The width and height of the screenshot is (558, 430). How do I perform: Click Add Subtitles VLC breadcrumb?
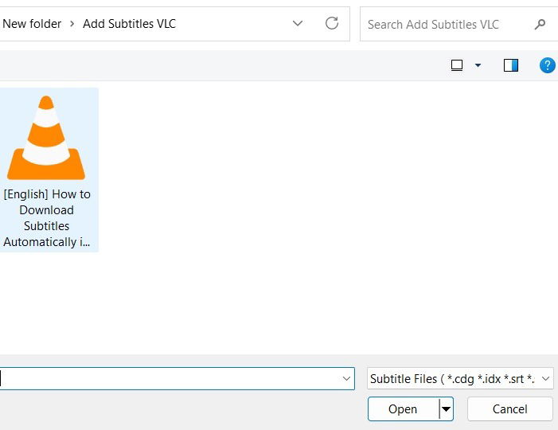pos(129,24)
